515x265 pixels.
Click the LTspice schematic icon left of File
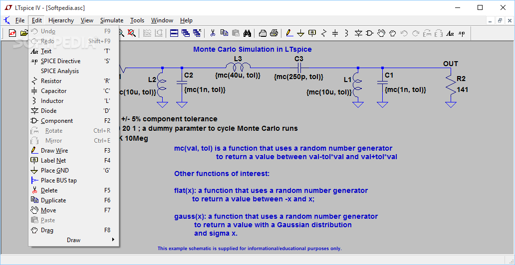click(x=6, y=20)
